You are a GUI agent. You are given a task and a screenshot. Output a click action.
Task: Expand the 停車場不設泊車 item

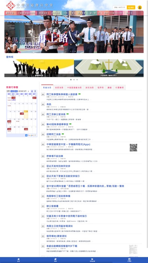point(43,156)
